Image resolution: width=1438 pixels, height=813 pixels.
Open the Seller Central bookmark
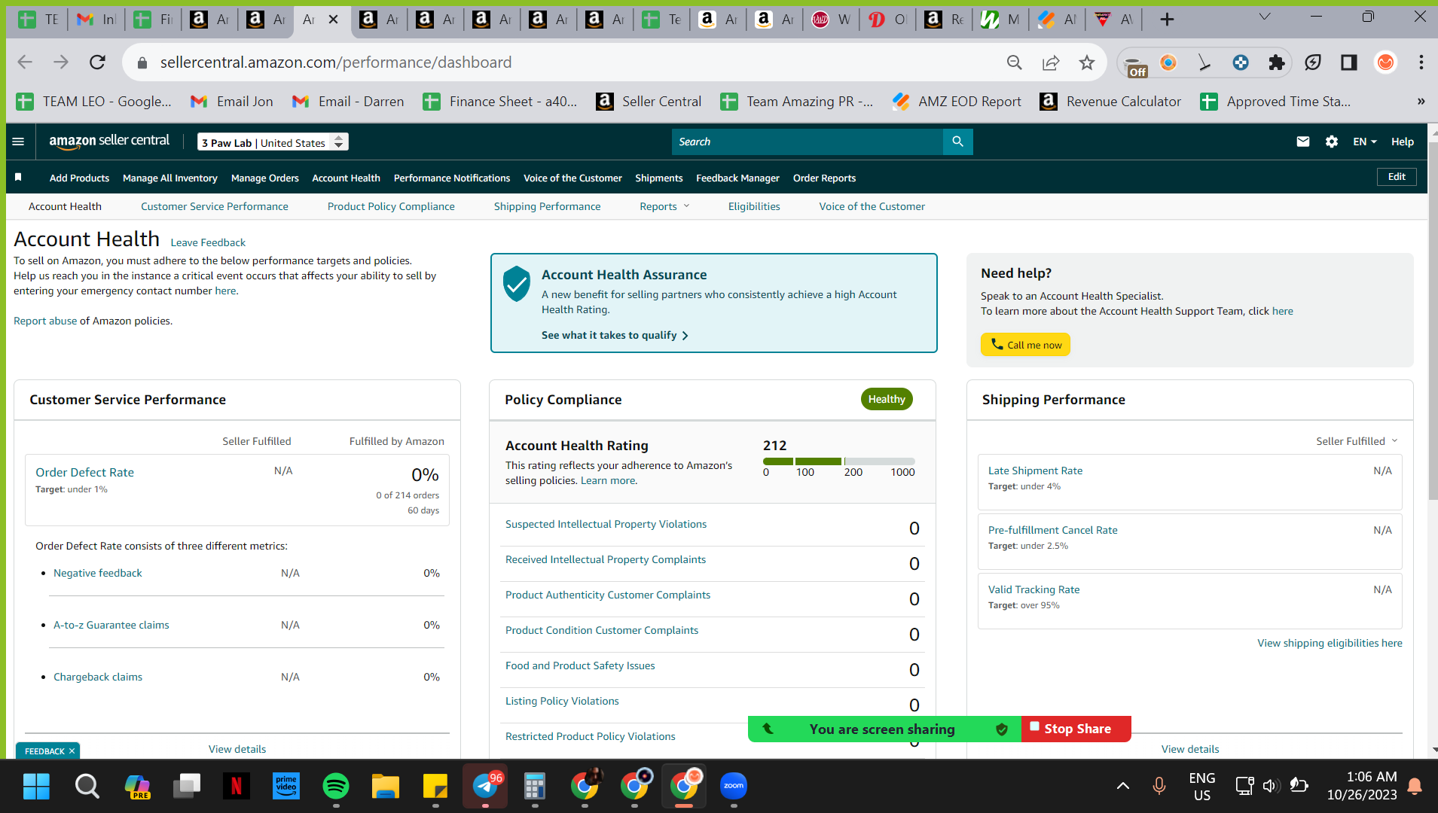coord(649,102)
